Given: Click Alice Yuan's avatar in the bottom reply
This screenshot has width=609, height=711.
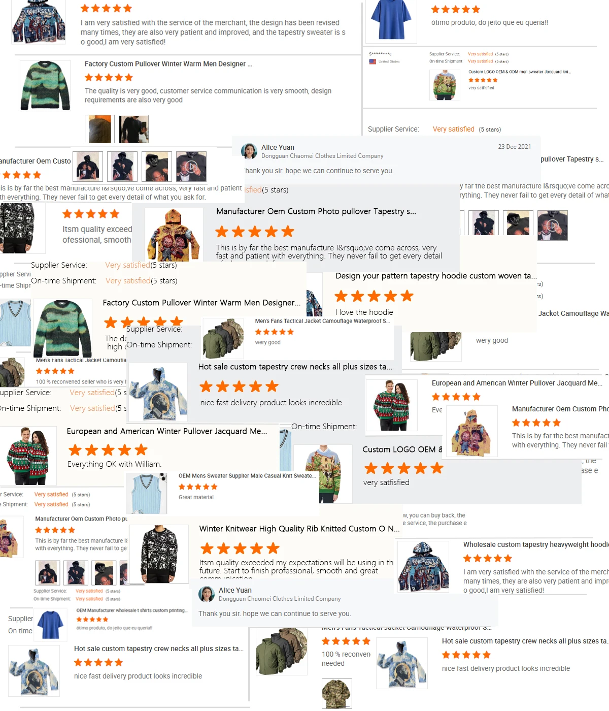Looking at the screenshot, I should (206, 594).
